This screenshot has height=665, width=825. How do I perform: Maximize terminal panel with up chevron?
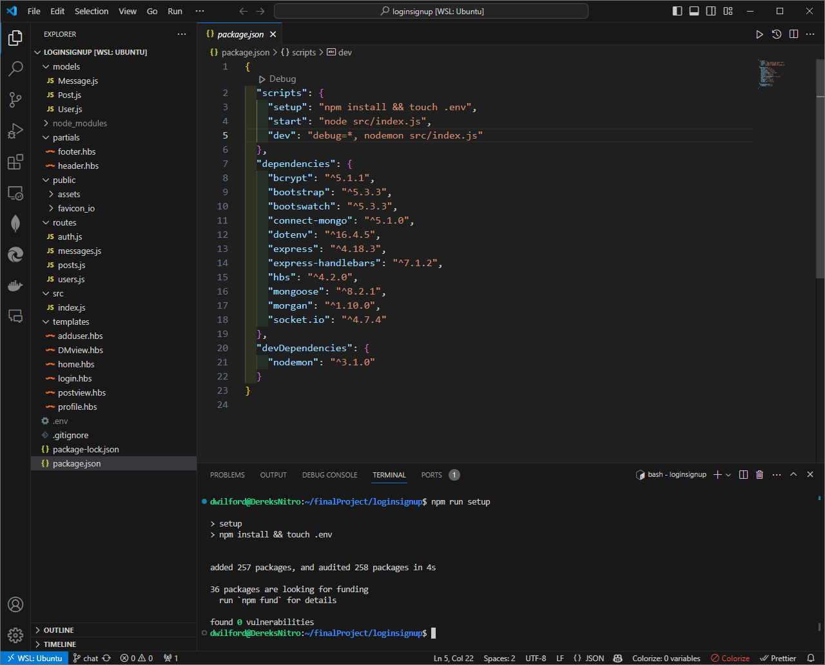[x=793, y=475]
